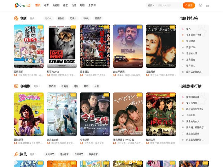The image size is (223, 167).
Task: Open 今世迷情 series poster
Action: 95,114
